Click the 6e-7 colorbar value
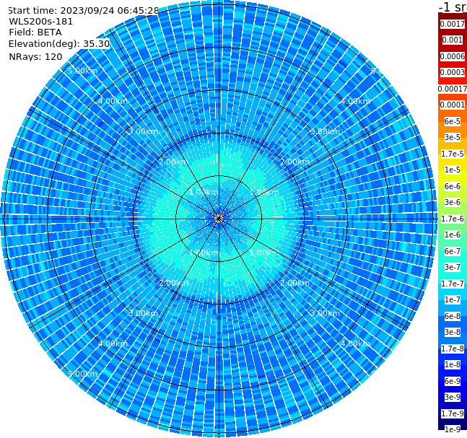467x438 pixels. (453, 251)
